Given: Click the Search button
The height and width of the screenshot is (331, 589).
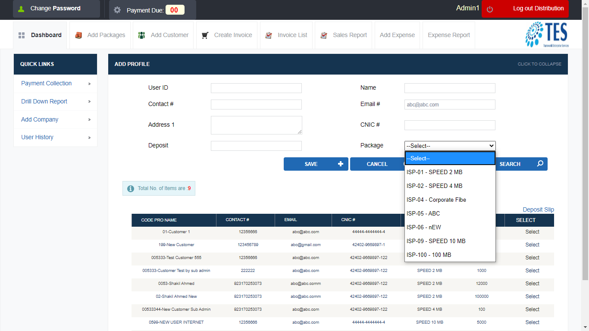Looking at the screenshot, I should pos(521,164).
